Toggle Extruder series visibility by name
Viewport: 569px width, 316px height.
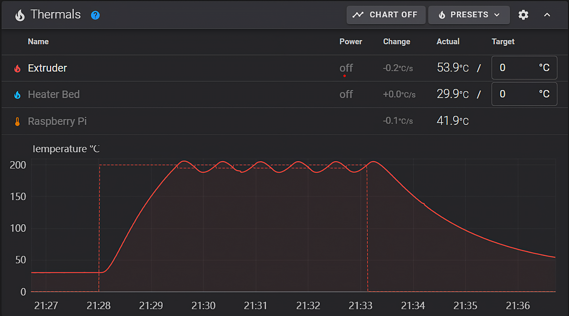pyautogui.click(x=47, y=68)
